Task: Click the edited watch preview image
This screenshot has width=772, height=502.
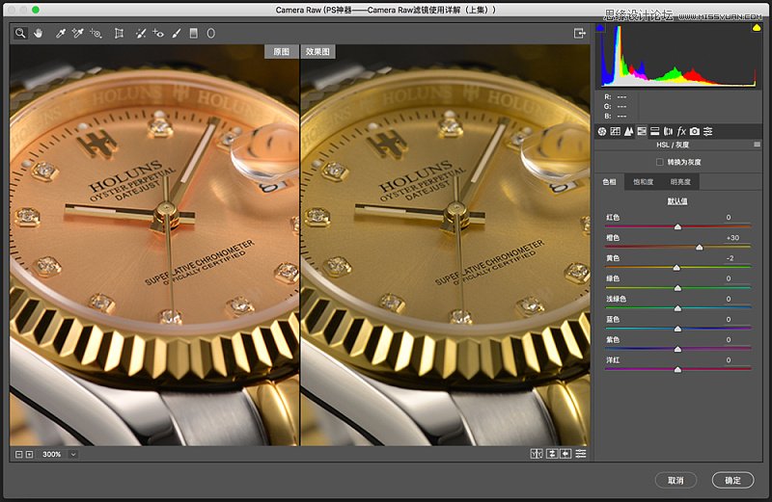Action: [445, 246]
